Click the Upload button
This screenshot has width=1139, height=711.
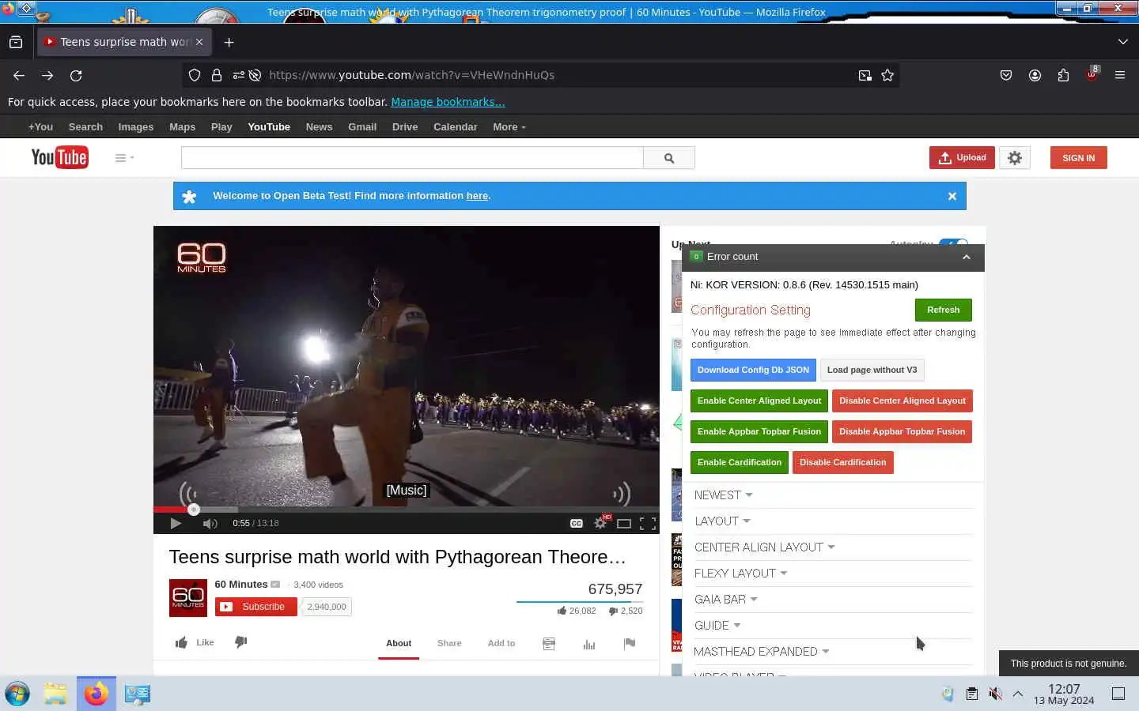[962, 158]
